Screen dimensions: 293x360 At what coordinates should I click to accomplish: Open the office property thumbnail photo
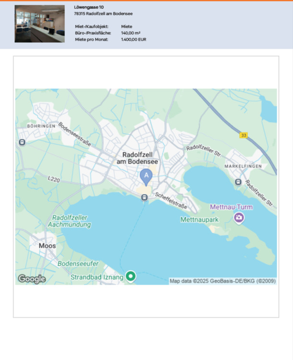click(39, 24)
